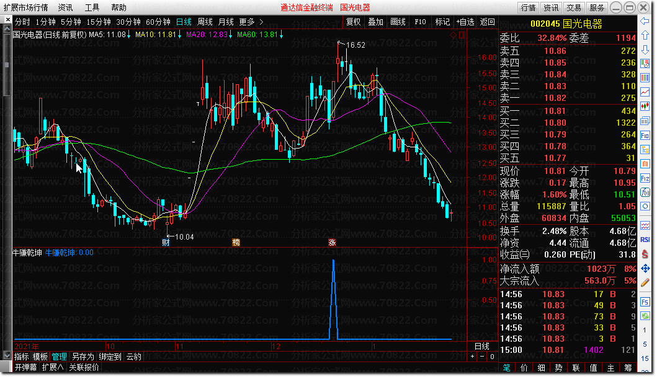Viewport: 657px width, 377px height.
Task: Open the 模板 template tab
Action: (40, 357)
